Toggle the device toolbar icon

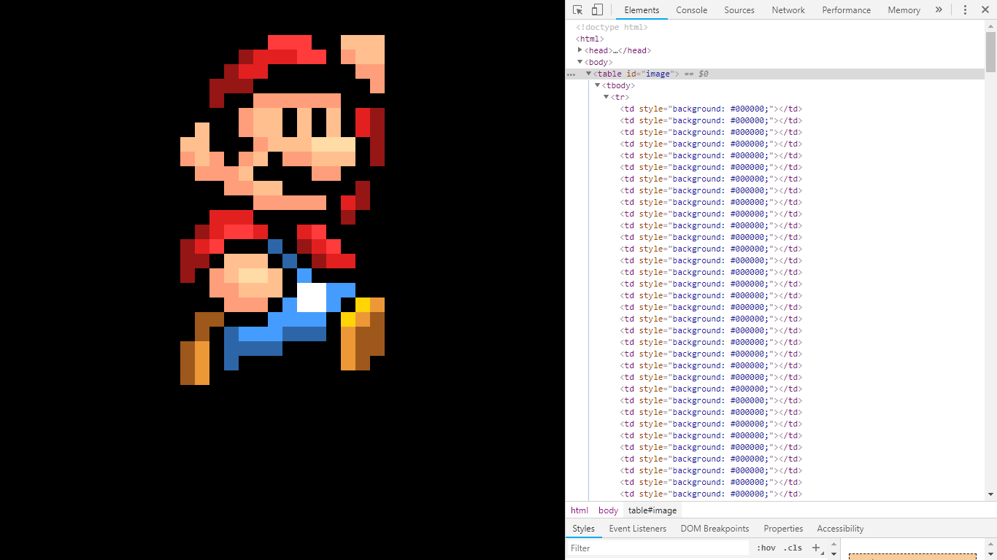pyautogui.click(x=597, y=10)
